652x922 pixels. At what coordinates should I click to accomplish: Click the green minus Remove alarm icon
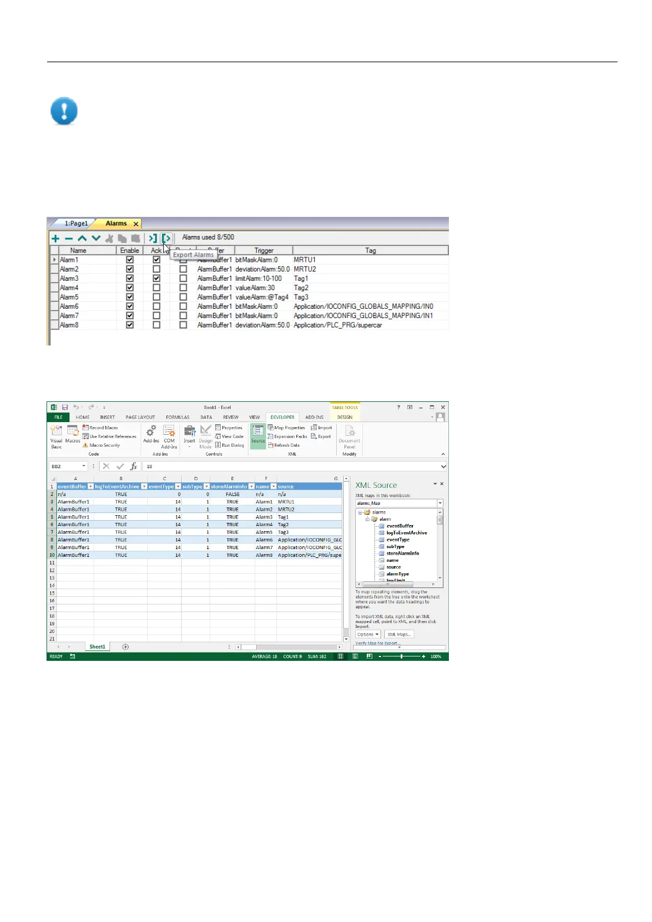pyautogui.click(x=68, y=238)
